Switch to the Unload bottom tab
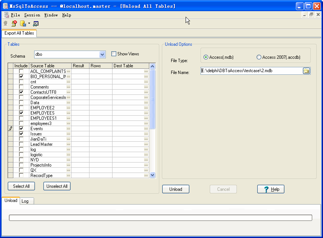This screenshot has width=323, height=238. pyautogui.click(x=11, y=200)
